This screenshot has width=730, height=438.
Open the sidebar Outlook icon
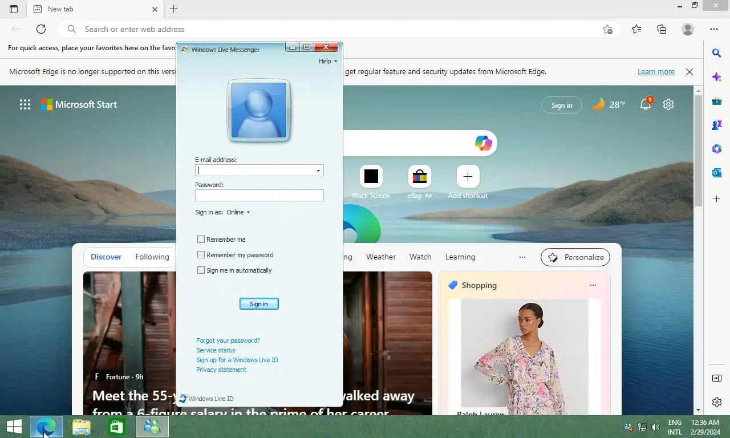click(x=717, y=173)
